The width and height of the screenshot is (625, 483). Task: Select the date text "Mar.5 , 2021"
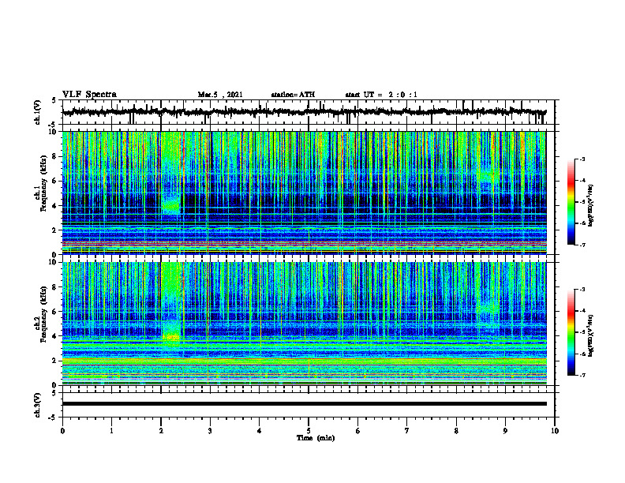point(220,95)
